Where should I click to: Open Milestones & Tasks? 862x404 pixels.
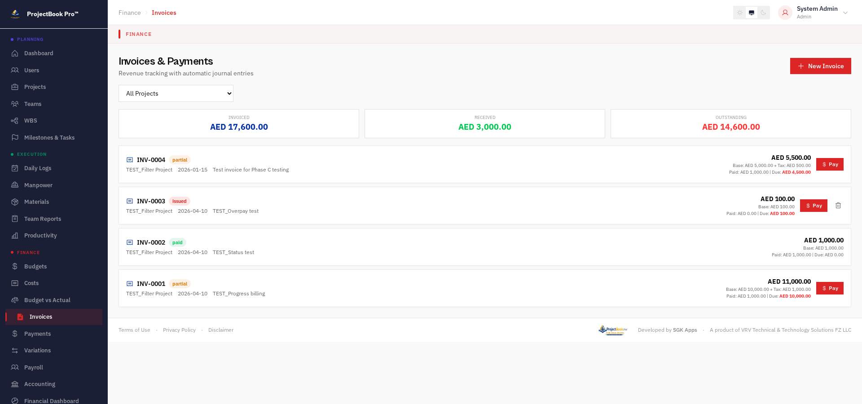point(54,137)
